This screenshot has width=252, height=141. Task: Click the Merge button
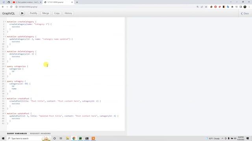(x=46, y=13)
